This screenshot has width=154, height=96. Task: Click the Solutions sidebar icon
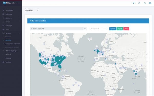(x=3, y=58)
